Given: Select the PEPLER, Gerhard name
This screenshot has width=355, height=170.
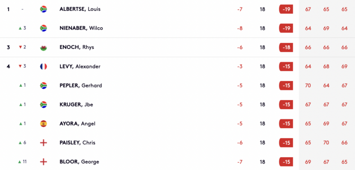Looking at the screenshot, I should tap(81, 86).
